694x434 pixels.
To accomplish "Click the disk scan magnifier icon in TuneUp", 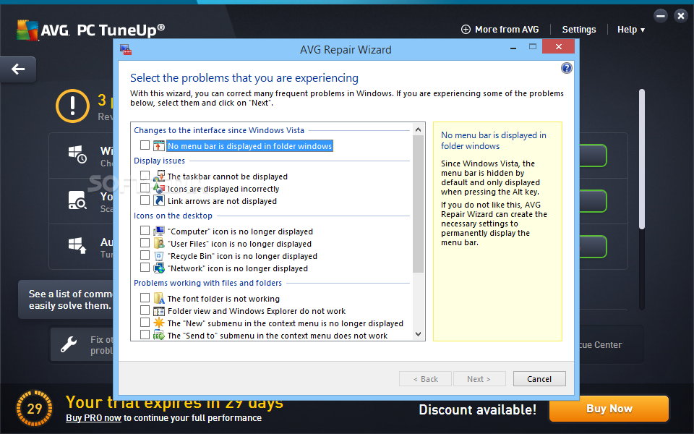I will point(77,200).
